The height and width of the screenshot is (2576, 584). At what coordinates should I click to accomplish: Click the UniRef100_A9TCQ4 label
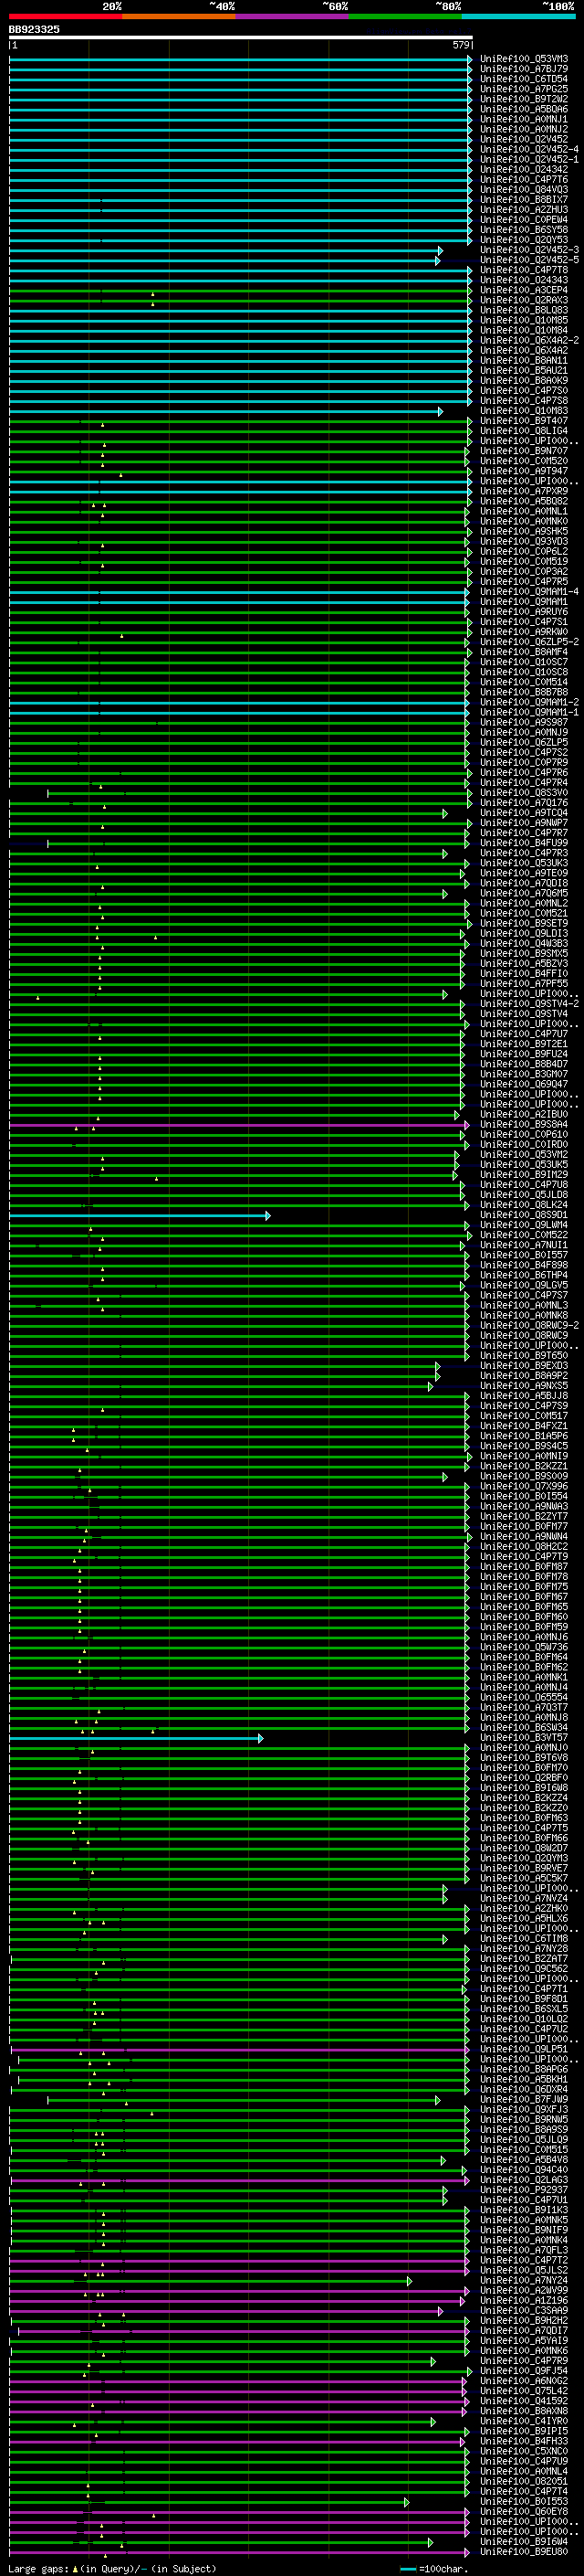click(524, 813)
